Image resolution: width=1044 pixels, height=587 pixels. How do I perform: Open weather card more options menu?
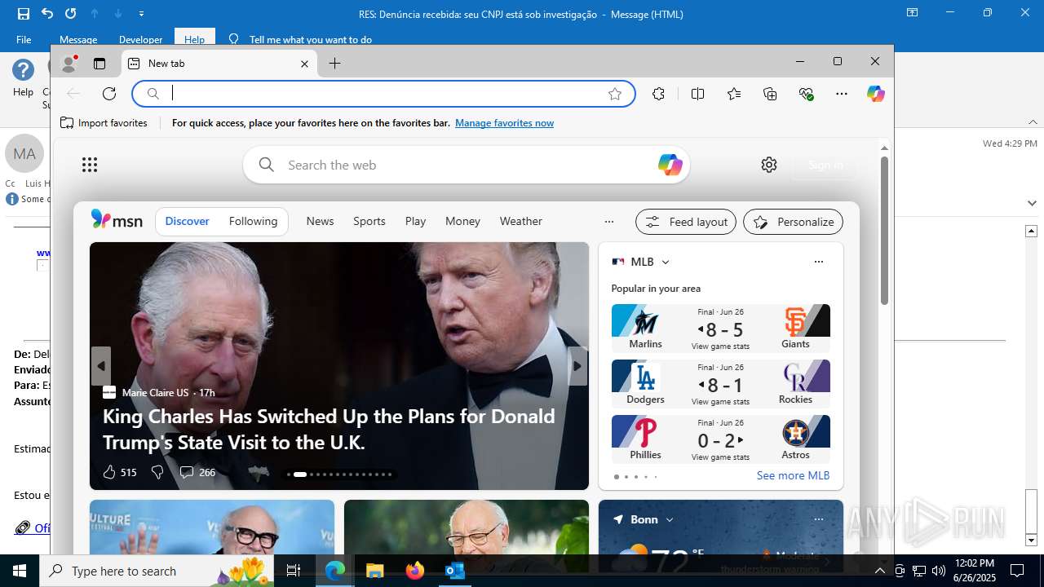coord(819,519)
